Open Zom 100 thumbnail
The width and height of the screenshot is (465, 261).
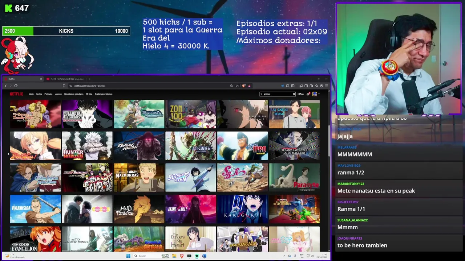coord(191,114)
